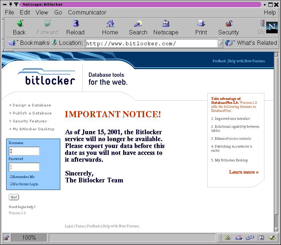281x245 pixels.
Task: Click the Forward toolbar icon
Action: point(47,24)
